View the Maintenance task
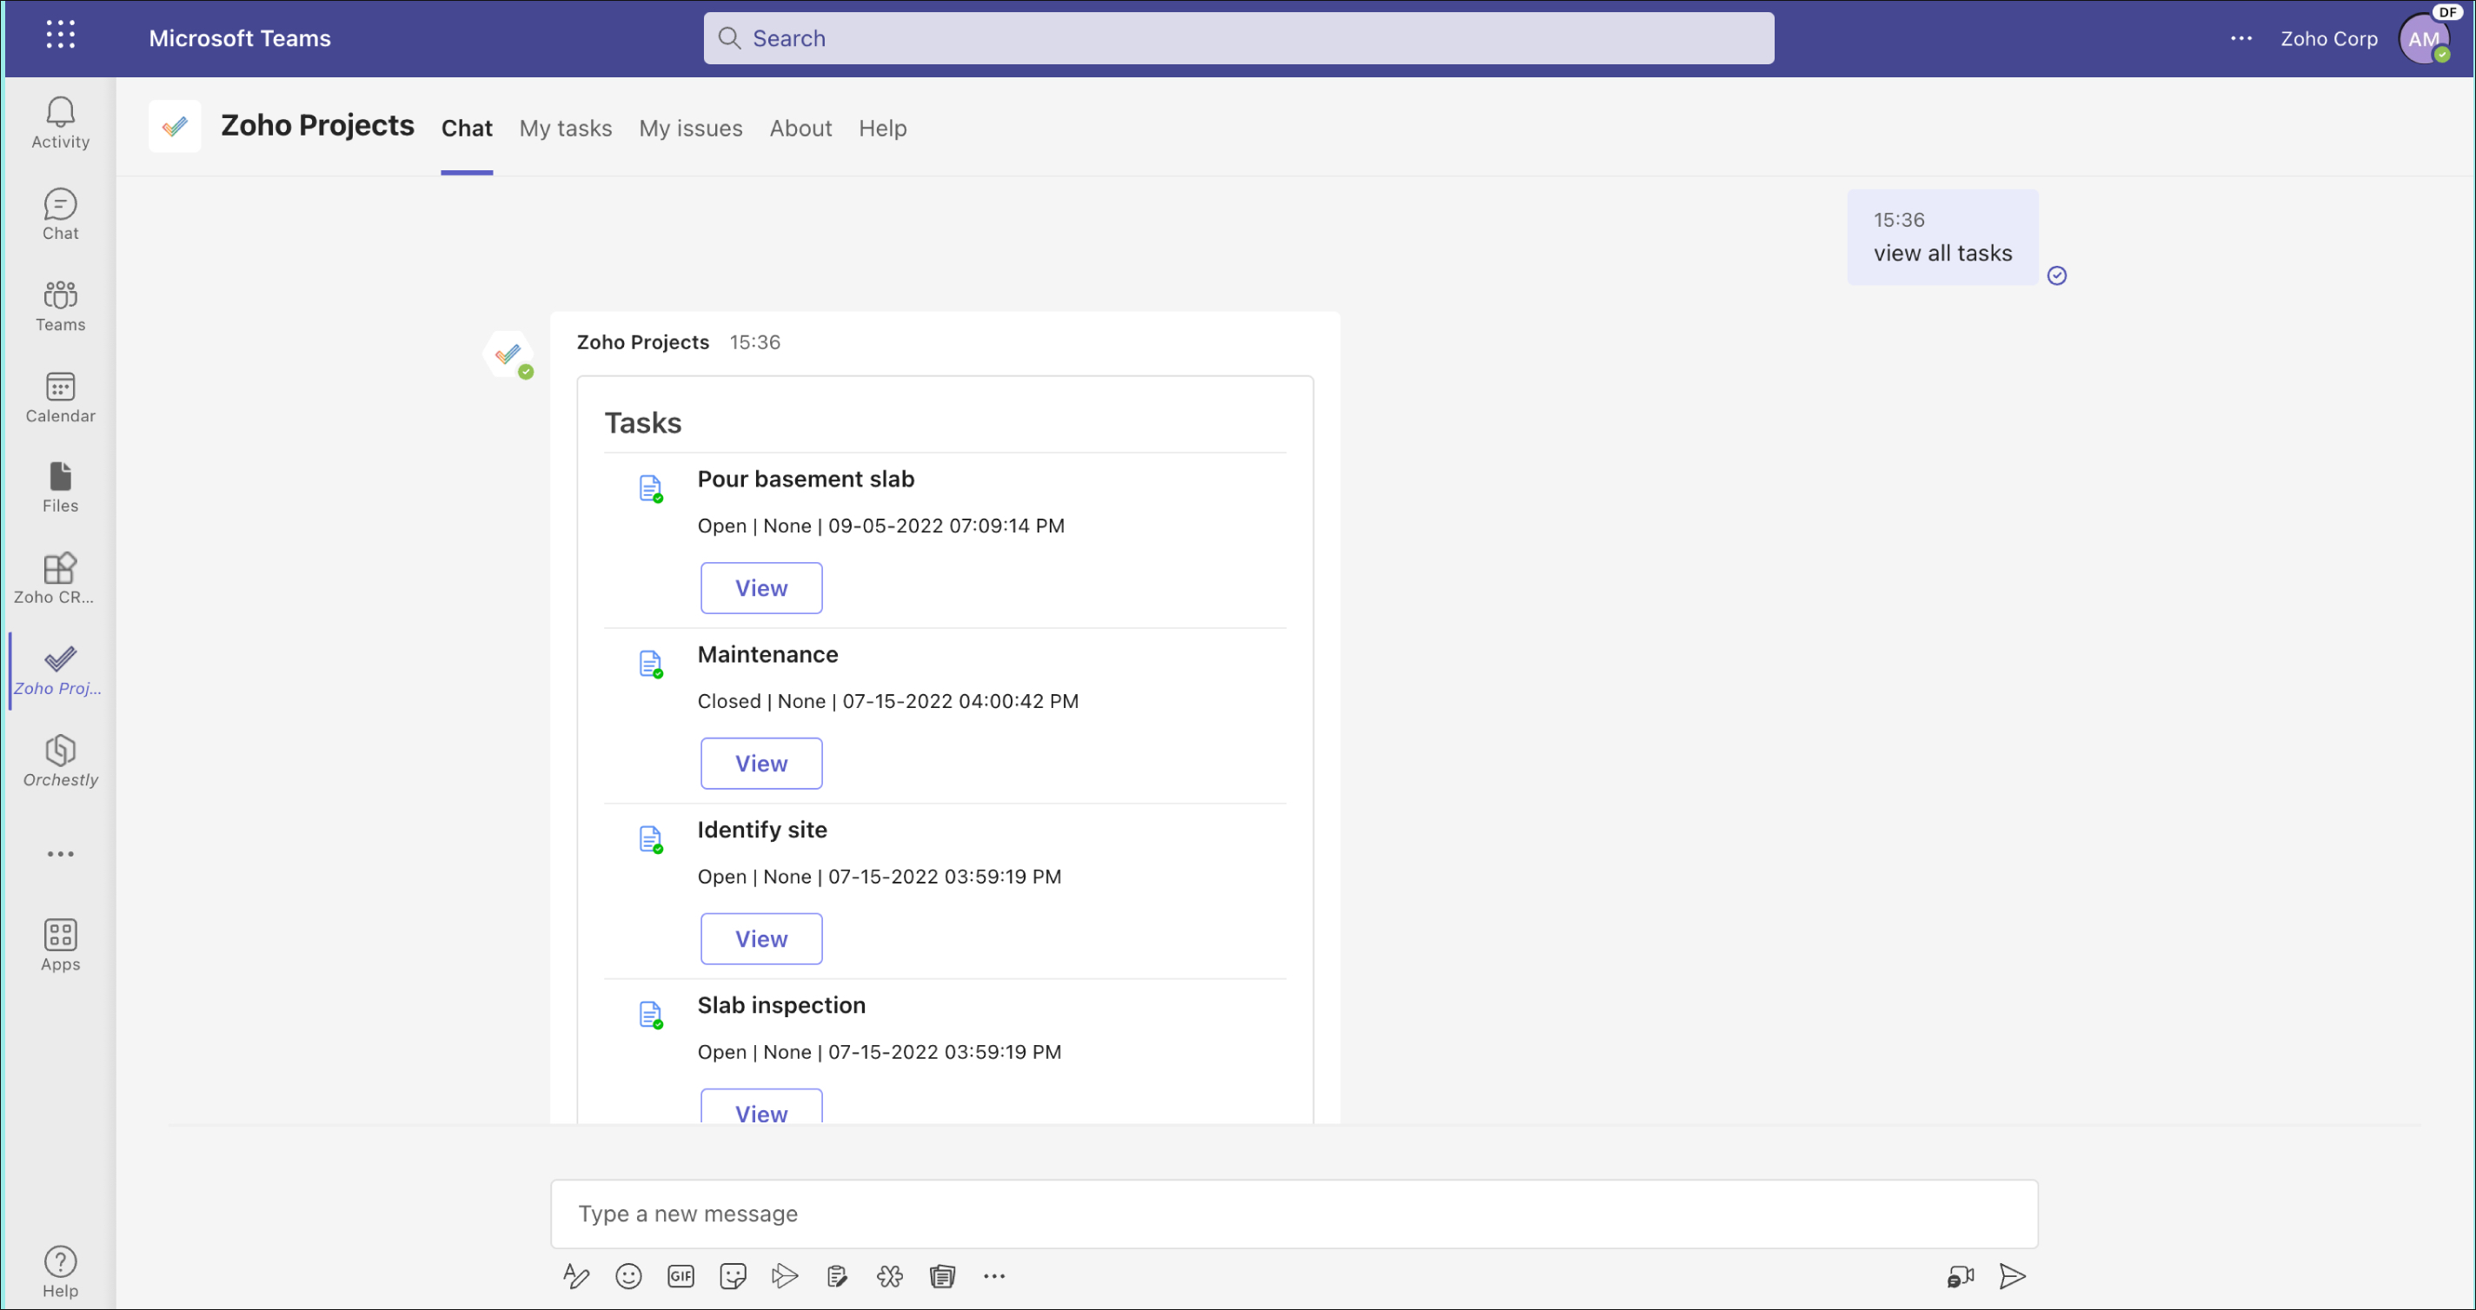Viewport: 2476px width, 1310px height. point(760,763)
